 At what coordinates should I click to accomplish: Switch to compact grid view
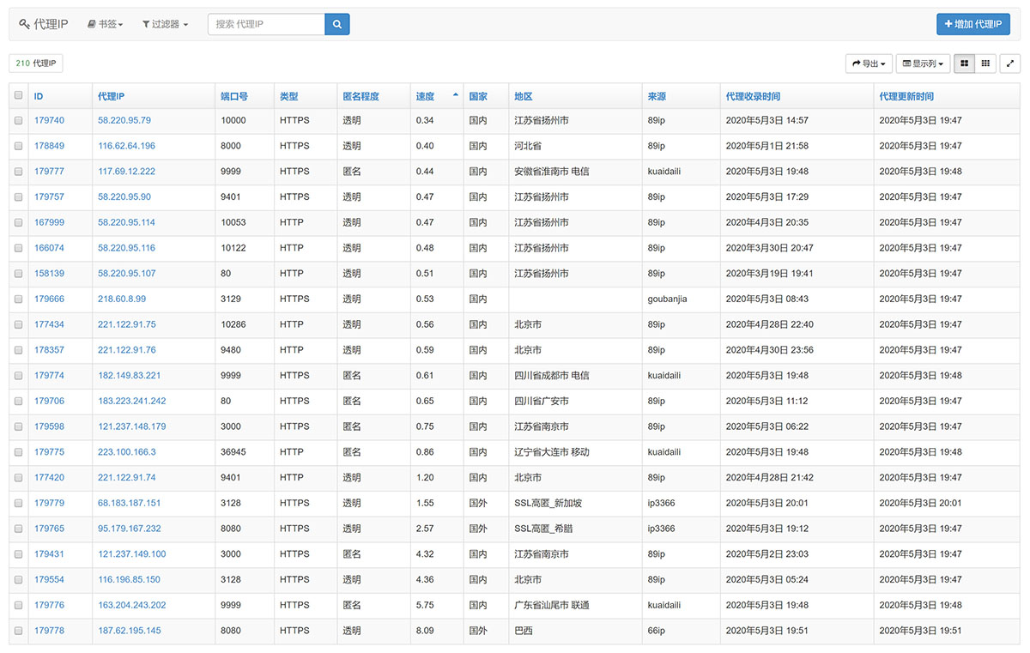[x=986, y=63]
